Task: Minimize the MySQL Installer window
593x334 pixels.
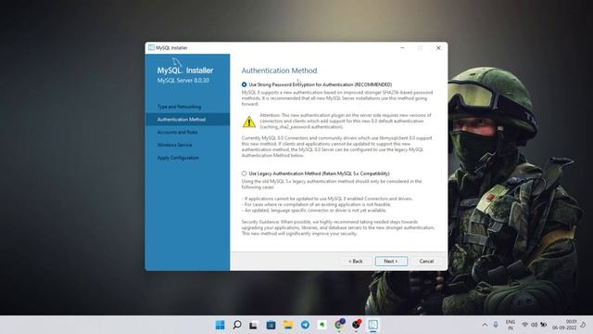Action: pos(402,47)
